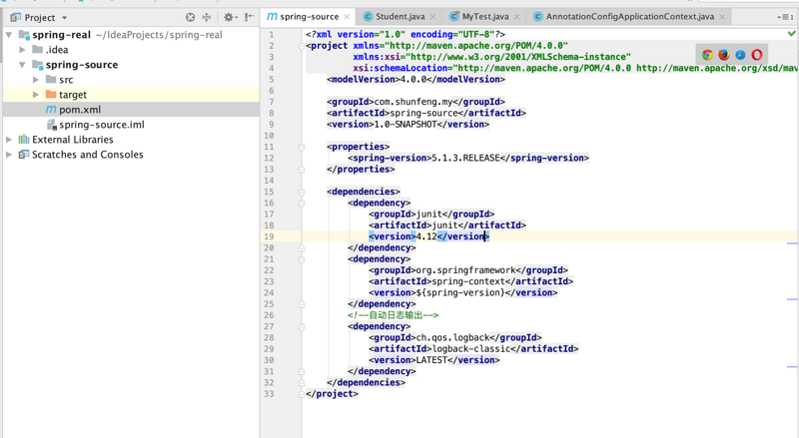Viewport: 799px width, 438px height.
Task: Collapse the spring-source module
Action: 23,65
